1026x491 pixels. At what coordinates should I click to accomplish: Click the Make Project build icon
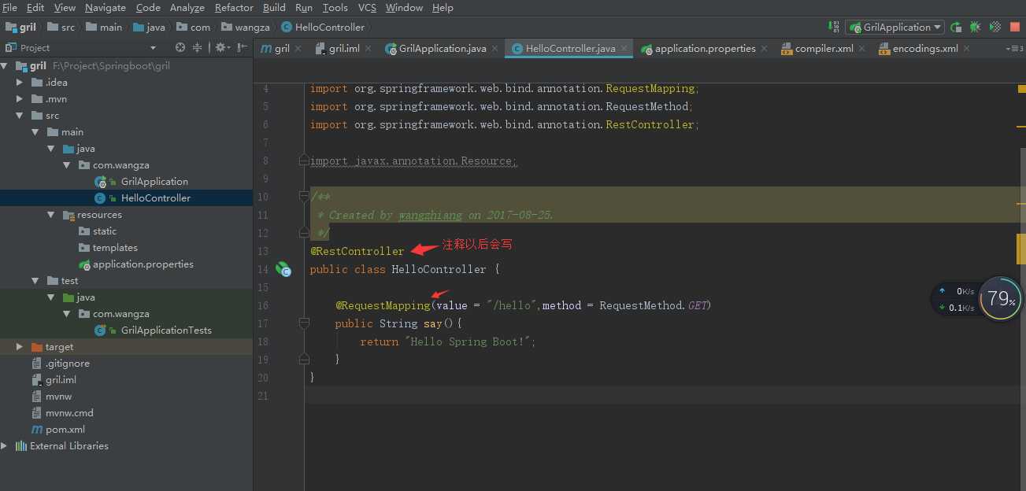(x=835, y=27)
